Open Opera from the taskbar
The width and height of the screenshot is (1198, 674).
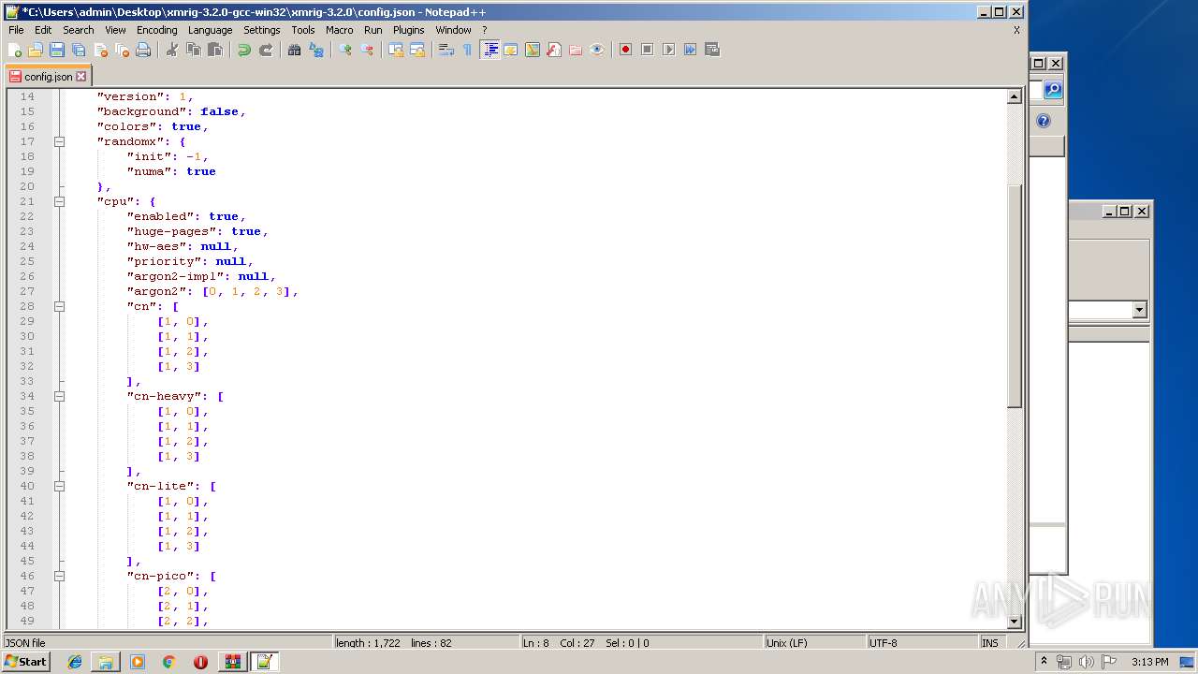click(x=200, y=662)
